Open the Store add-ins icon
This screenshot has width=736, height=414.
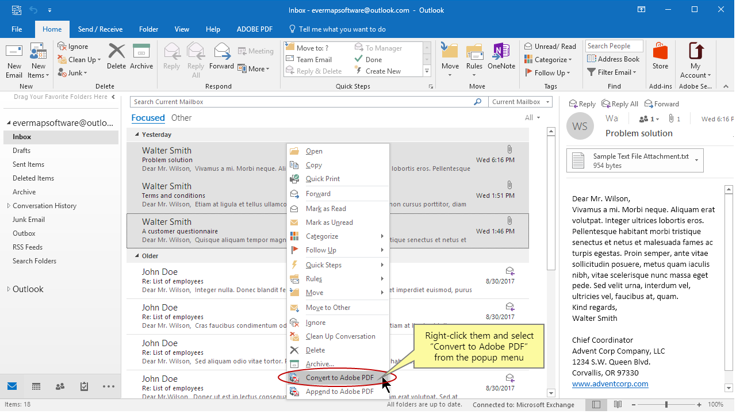coord(660,52)
